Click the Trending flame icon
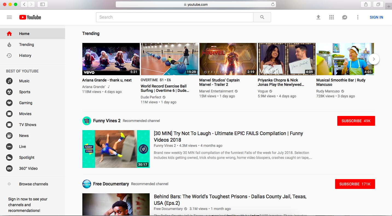 (x=9, y=45)
